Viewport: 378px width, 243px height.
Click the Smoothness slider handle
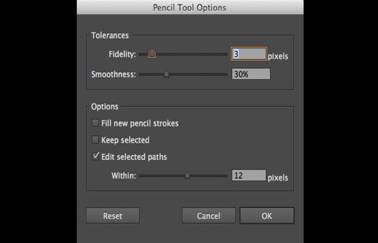tap(166, 74)
